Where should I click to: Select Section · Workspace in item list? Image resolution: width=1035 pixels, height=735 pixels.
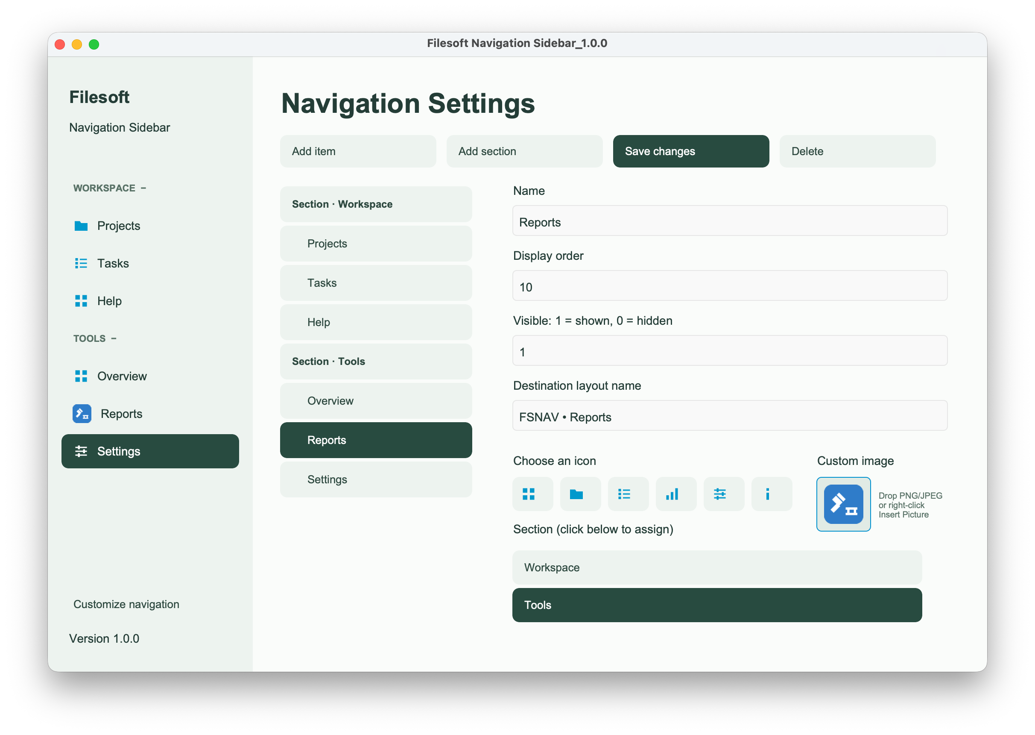pyautogui.click(x=376, y=204)
